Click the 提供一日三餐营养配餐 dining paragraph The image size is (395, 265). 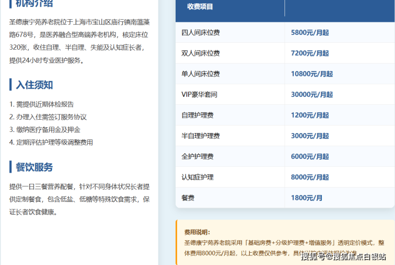click(80, 199)
